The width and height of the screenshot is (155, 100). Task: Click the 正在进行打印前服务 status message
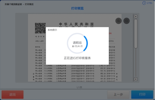point(77,58)
